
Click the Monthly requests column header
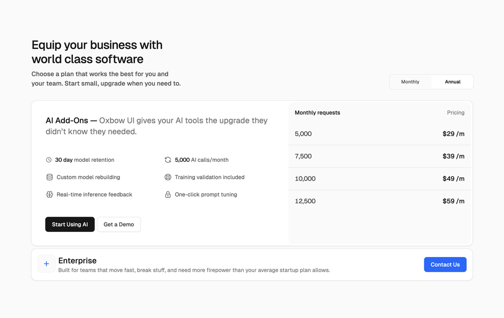(317, 112)
